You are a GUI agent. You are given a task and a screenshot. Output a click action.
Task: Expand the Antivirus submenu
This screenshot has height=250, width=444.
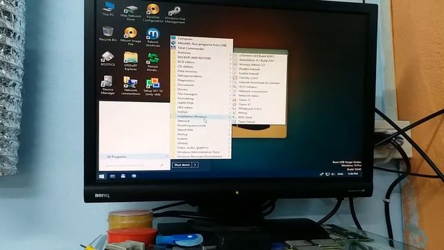point(201,53)
